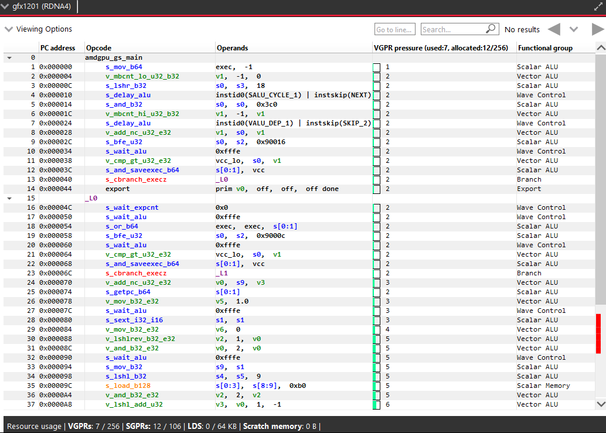Image resolution: width=606 pixels, height=433 pixels.
Task: Click the red marker in the vertical scrollbar
Action: (598, 333)
